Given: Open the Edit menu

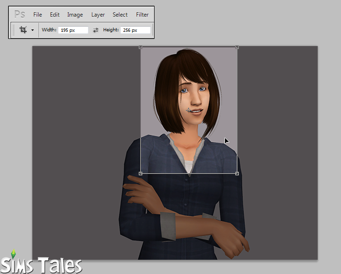Looking at the screenshot, I should click(55, 15).
